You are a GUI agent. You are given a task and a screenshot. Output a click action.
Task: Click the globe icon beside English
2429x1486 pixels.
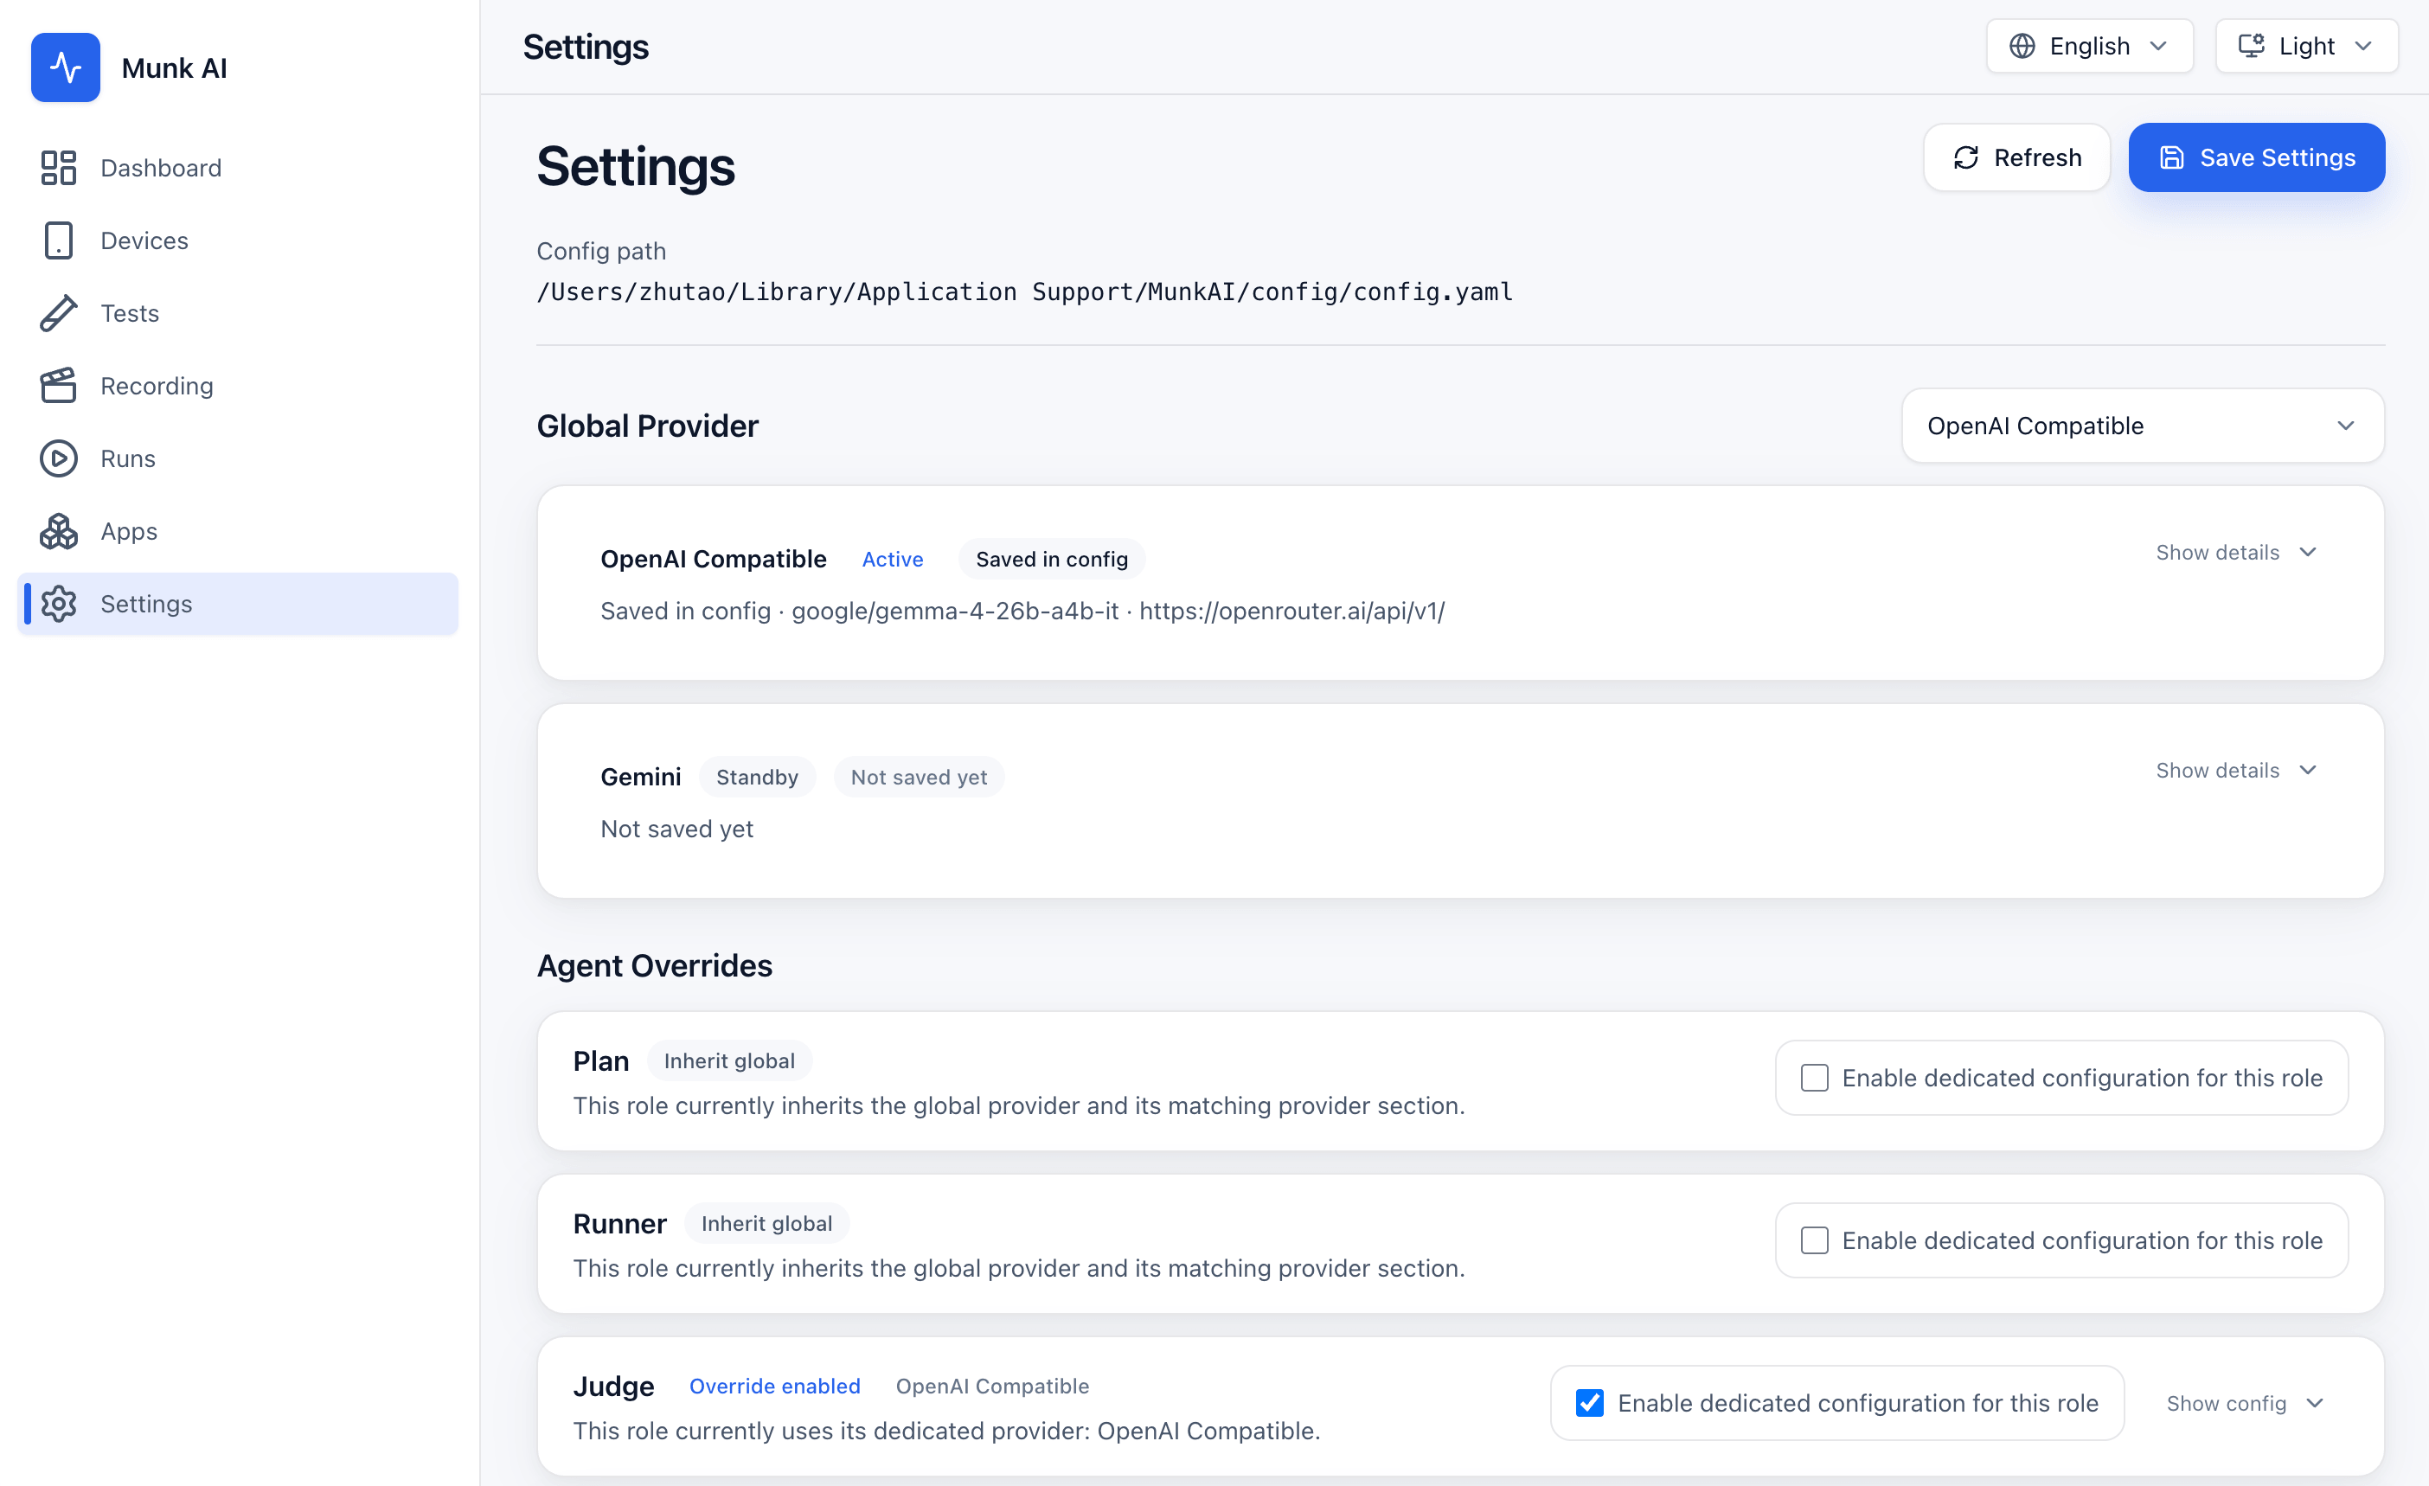[x=2021, y=47]
